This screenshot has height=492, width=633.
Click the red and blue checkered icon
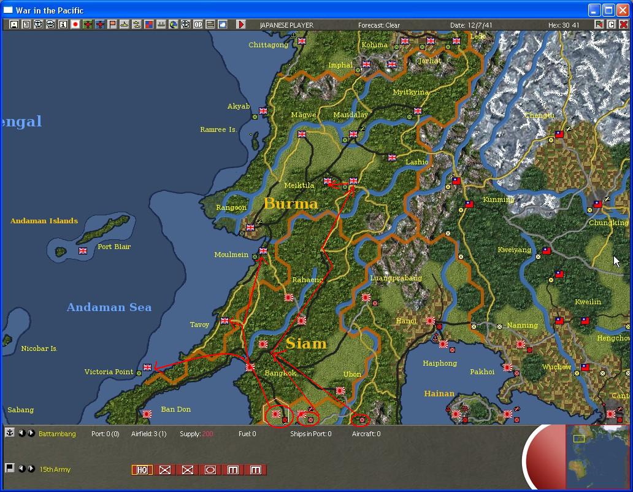(x=149, y=25)
